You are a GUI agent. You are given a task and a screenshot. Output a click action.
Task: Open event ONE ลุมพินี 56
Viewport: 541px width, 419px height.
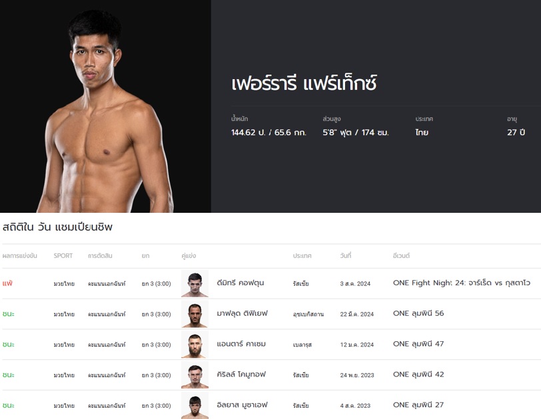418,313
